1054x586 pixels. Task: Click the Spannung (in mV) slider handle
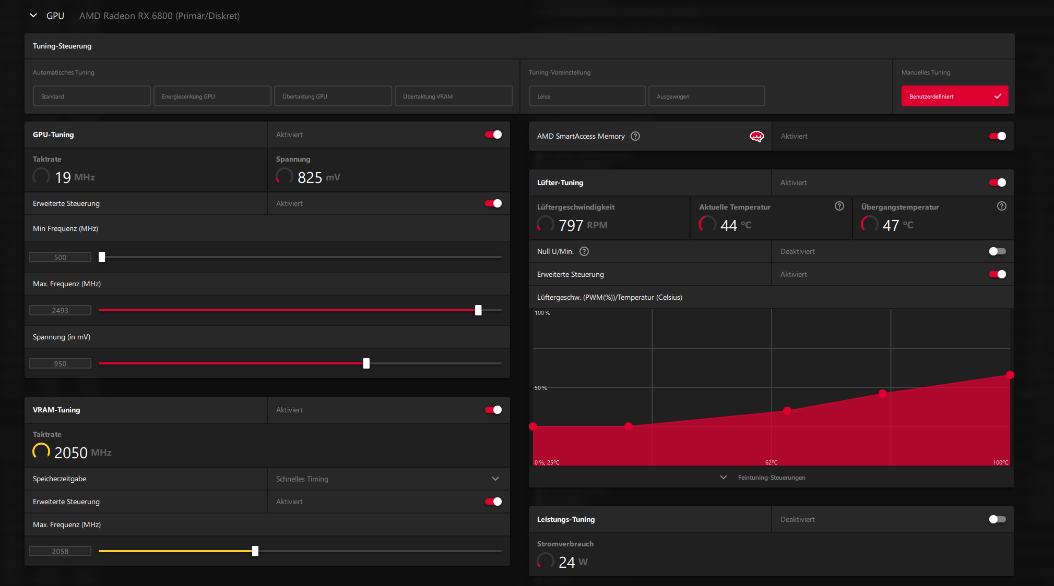tap(366, 363)
